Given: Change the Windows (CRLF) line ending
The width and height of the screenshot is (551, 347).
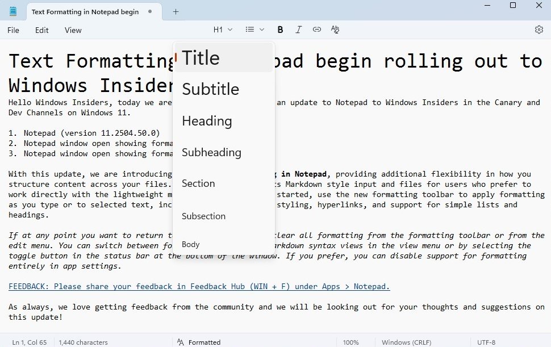Looking at the screenshot, I should (407, 342).
